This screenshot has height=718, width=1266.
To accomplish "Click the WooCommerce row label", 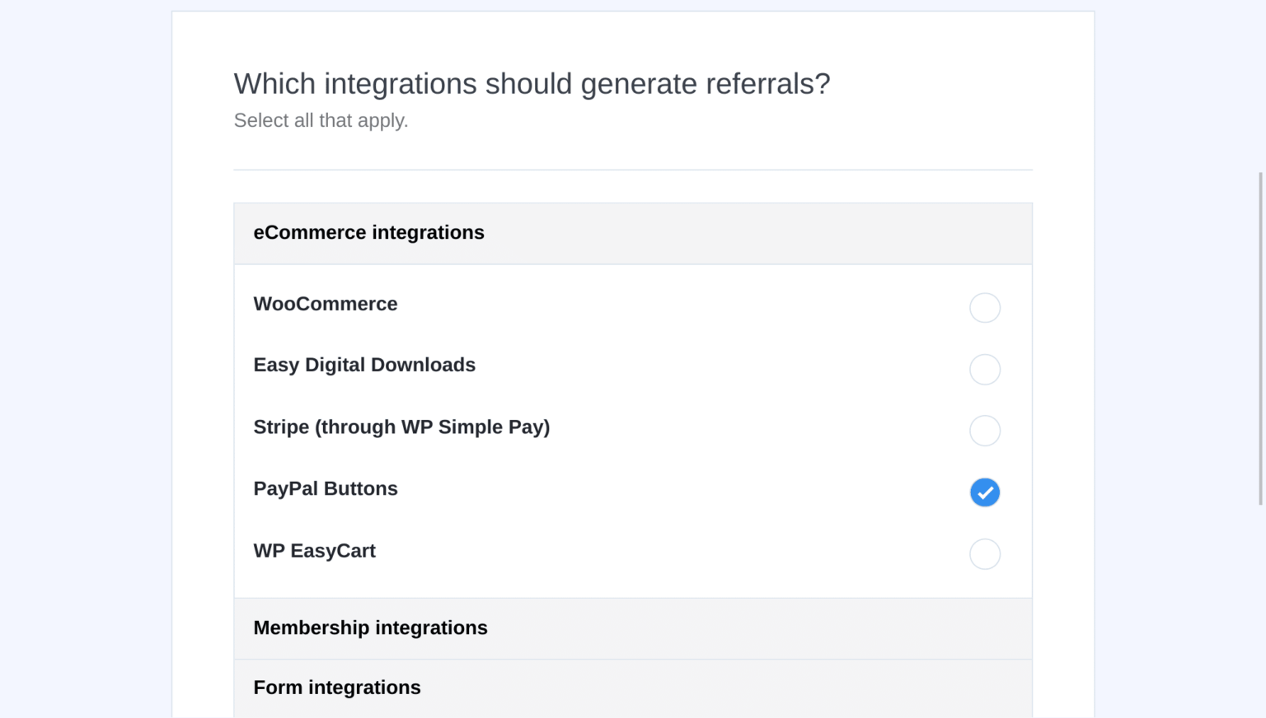I will pyautogui.click(x=326, y=304).
